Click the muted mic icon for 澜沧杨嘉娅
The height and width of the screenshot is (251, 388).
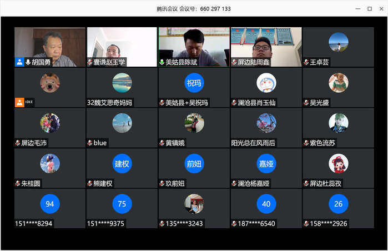click(x=234, y=183)
